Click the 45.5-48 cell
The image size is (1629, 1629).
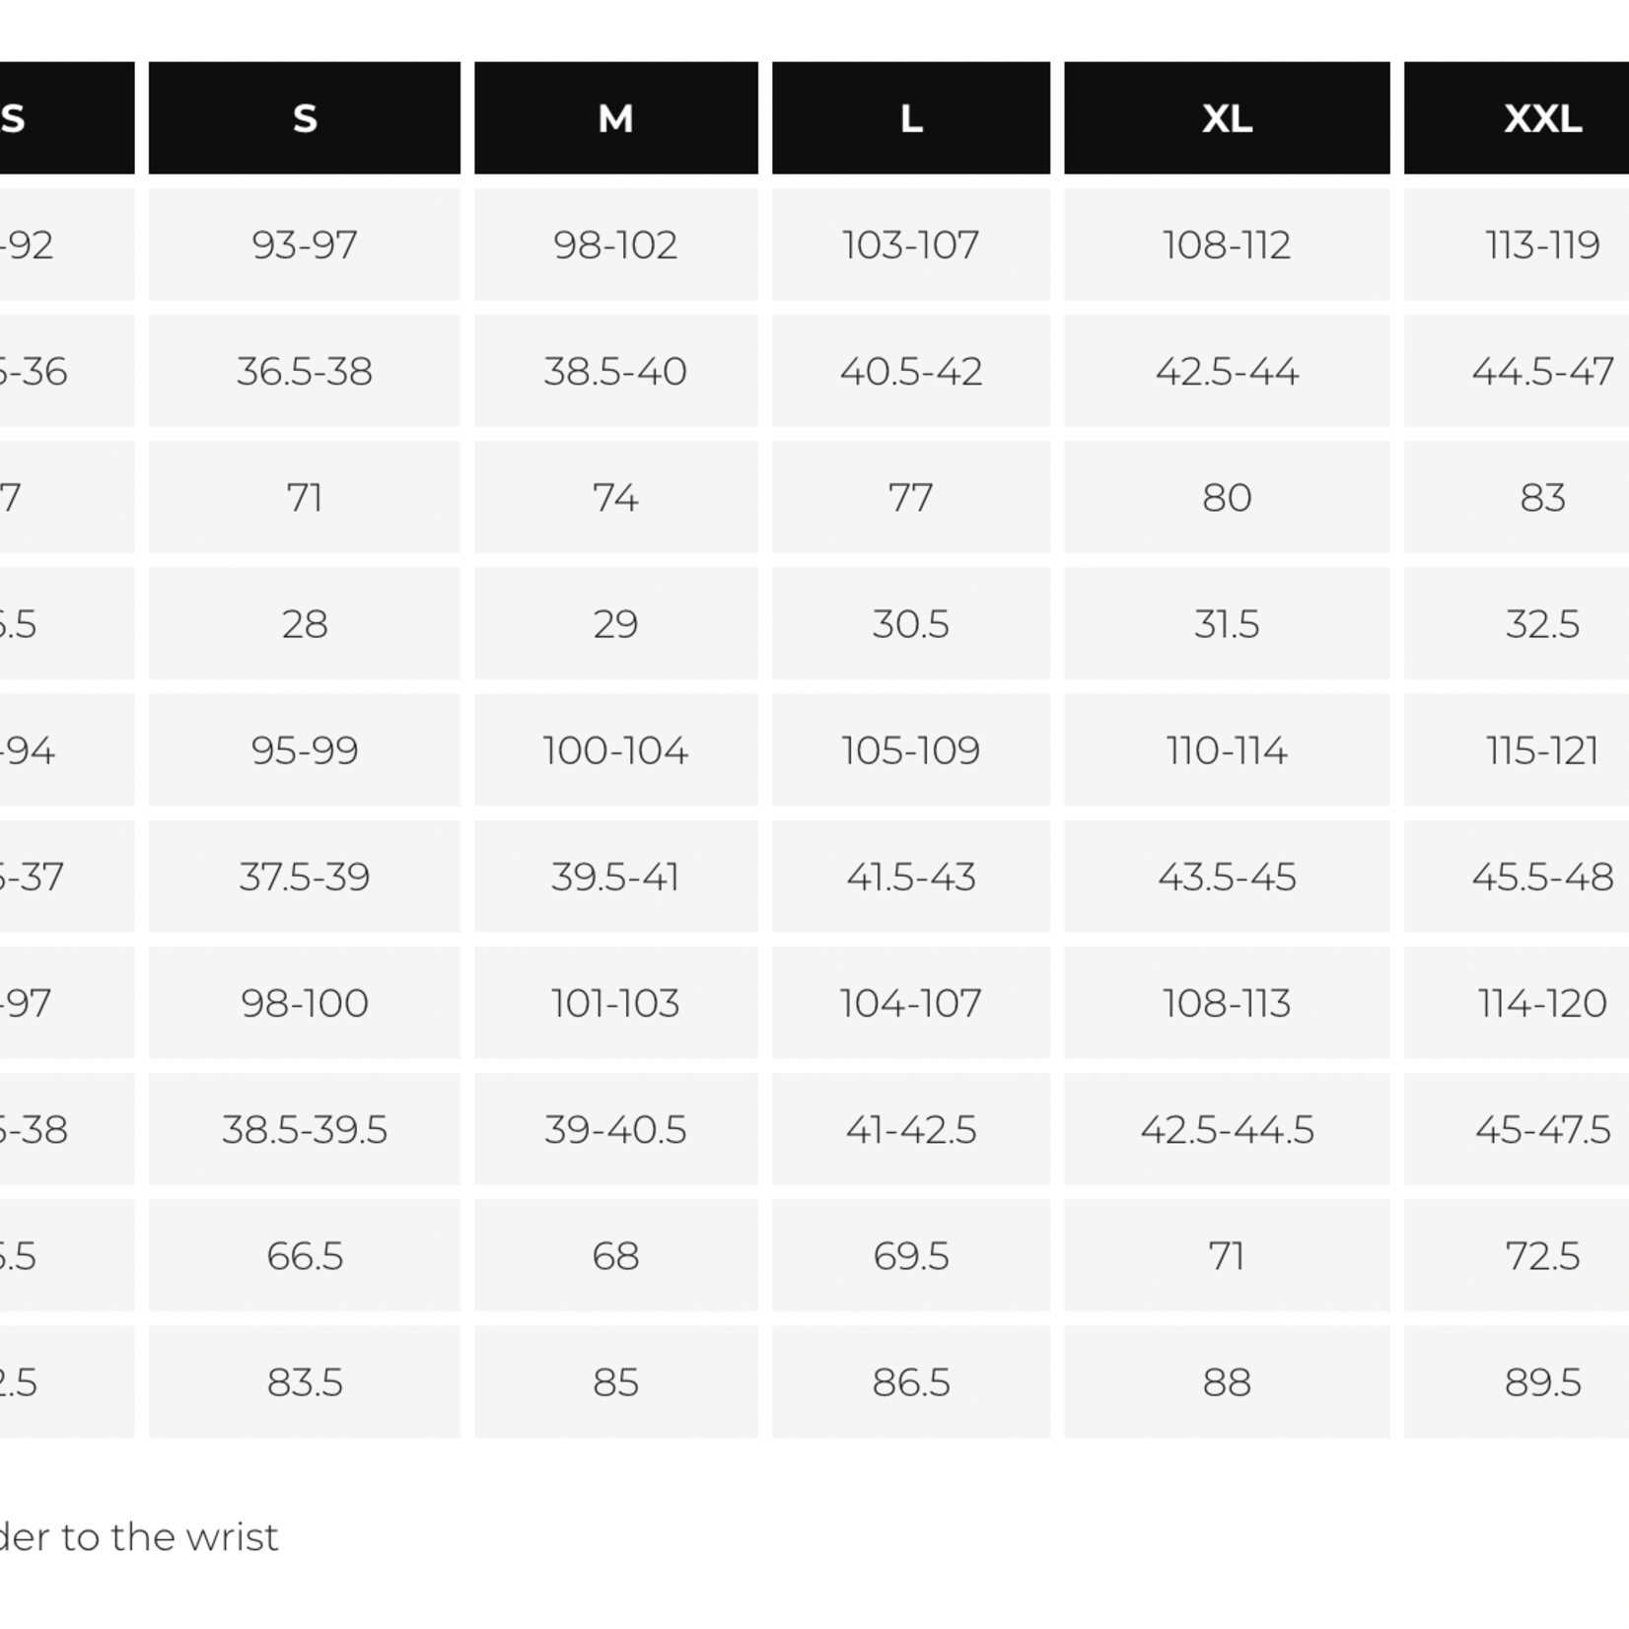click(x=1517, y=876)
